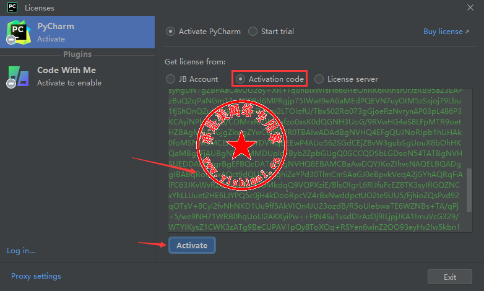Select the Start trial radio button
The width and height of the screenshot is (484, 291).
click(x=253, y=32)
